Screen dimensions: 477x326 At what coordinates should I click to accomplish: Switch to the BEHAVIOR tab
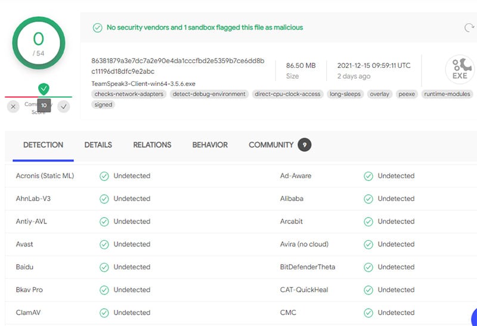210,145
